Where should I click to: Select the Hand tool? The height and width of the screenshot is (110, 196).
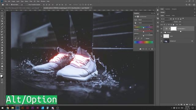pos(2,66)
